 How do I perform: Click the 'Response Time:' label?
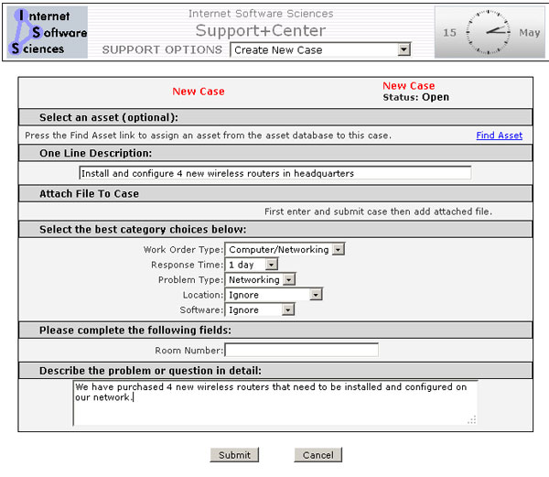[x=187, y=265]
